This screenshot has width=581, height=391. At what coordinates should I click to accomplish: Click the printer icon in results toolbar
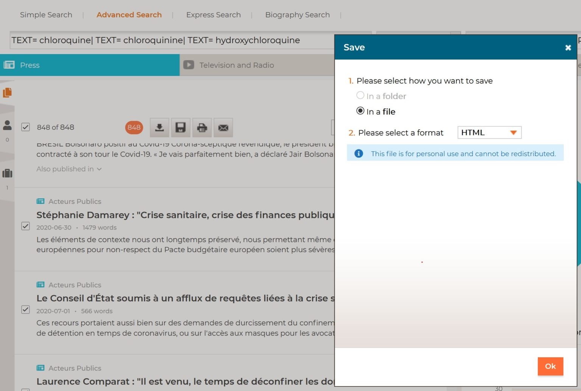(202, 127)
